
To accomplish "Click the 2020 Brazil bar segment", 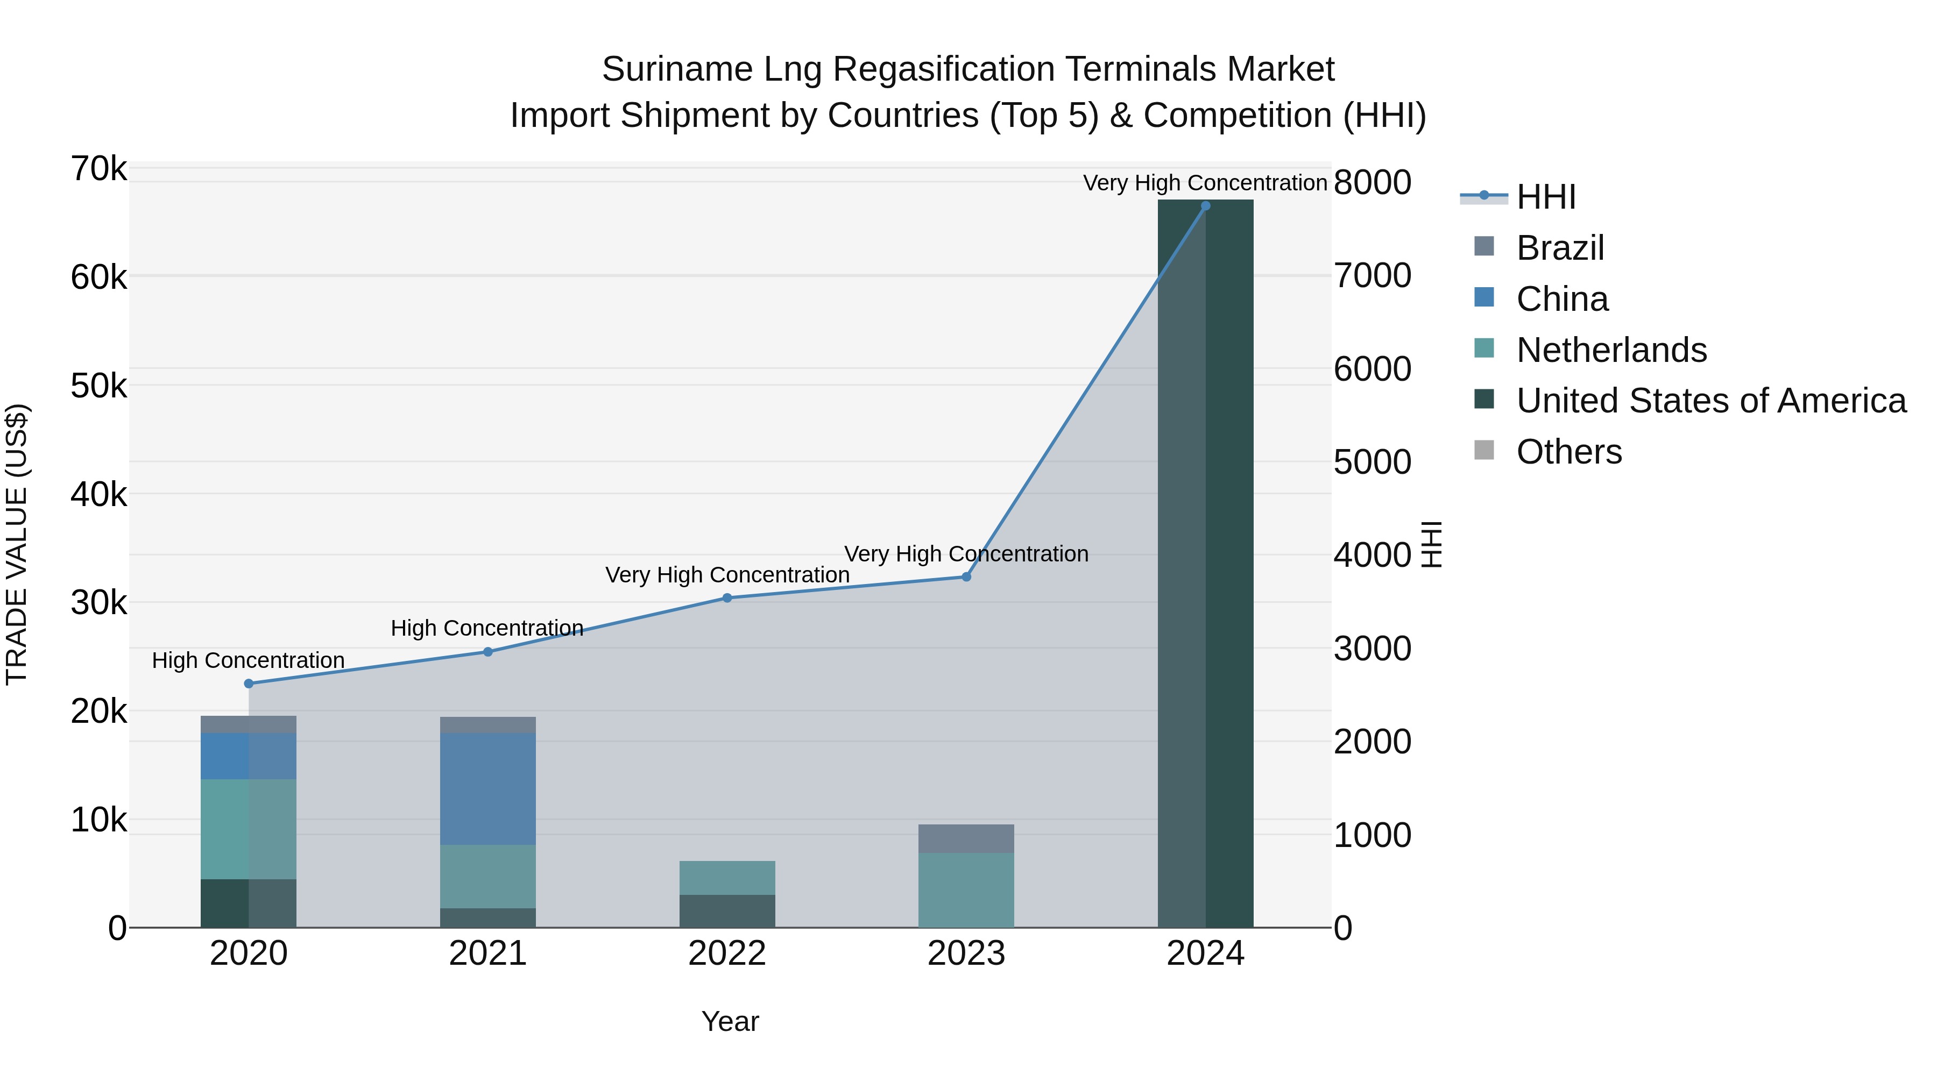I will pyautogui.click(x=249, y=724).
